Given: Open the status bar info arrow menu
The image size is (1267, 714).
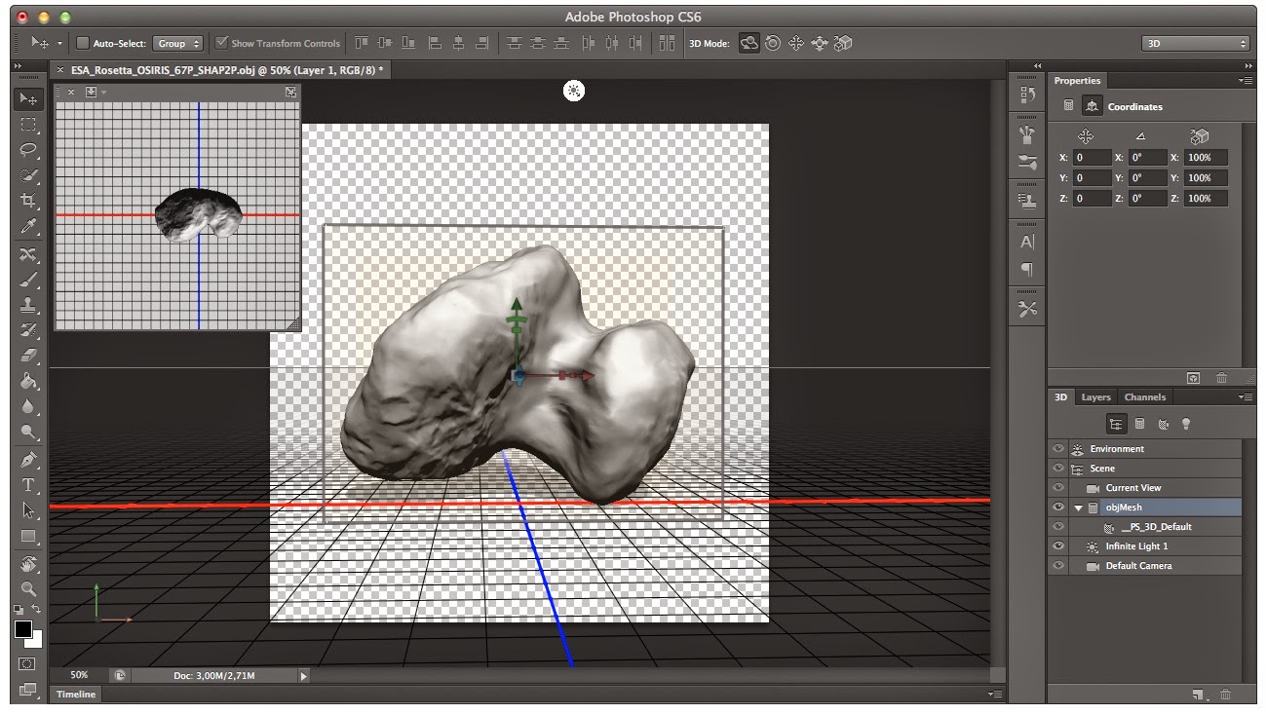Looking at the screenshot, I should (303, 675).
